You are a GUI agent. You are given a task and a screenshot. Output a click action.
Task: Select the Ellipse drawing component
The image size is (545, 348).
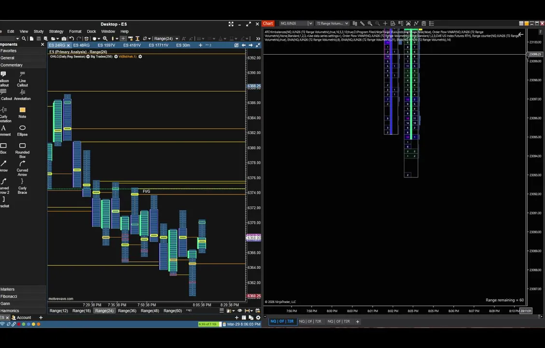(22, 130)
